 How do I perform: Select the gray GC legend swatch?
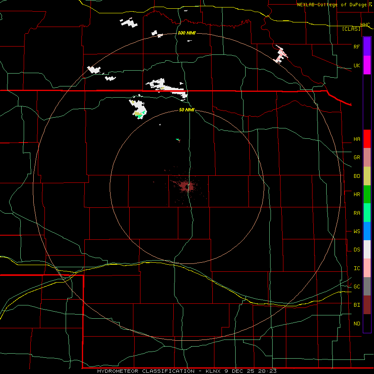click(x=367, y=286)
